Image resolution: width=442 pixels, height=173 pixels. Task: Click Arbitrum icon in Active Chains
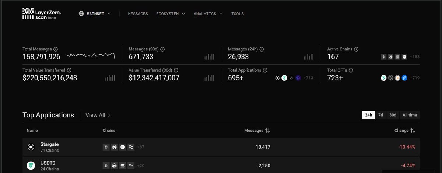click(x=390, y=57)
